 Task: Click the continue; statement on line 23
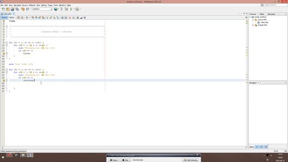click(29, 81)
